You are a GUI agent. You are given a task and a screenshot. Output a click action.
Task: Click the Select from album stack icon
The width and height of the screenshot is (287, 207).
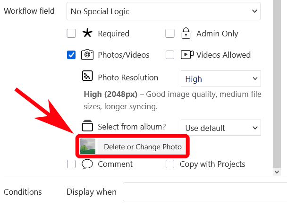coord(87,126)
